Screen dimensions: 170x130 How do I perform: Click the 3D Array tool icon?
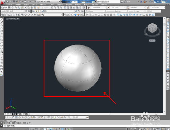pyautogui.click(x=153, y=15)
